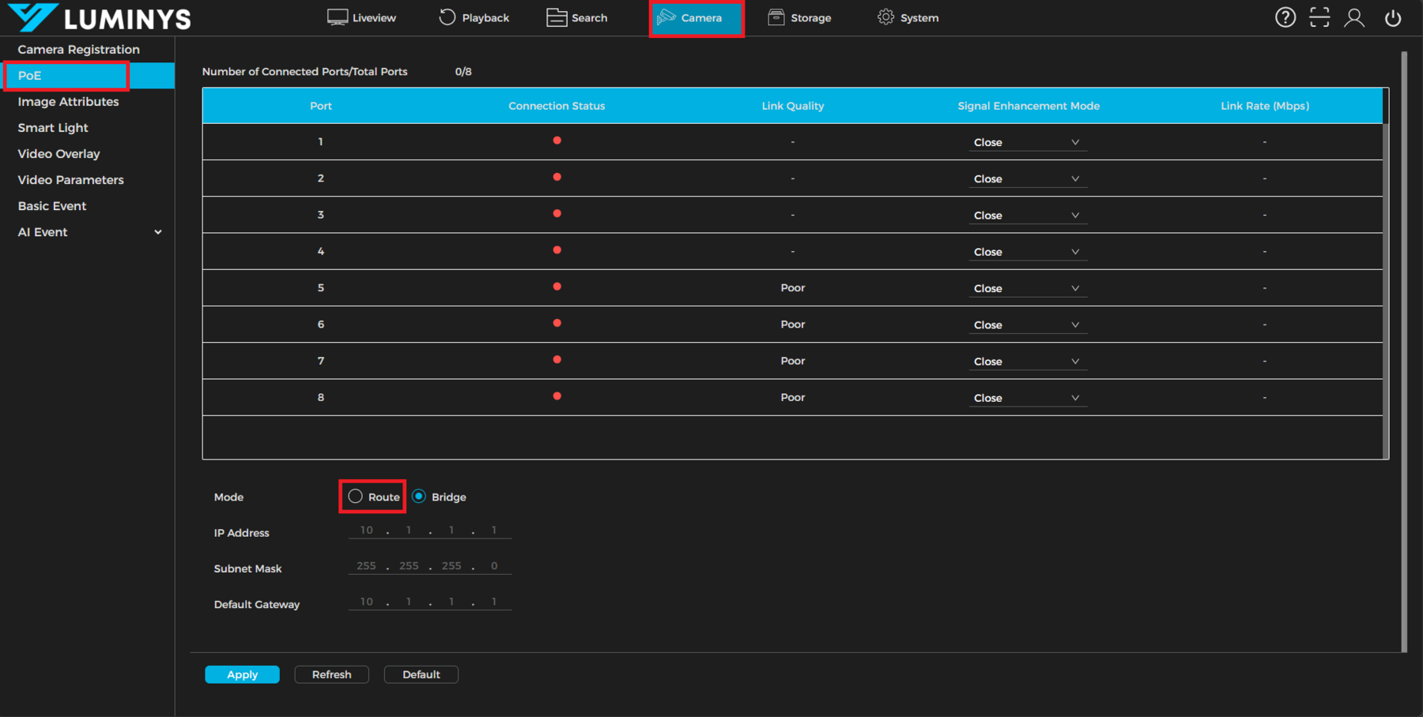Viewport: 1423px width, 717px height.
Task: Open the Search page
Action: pyautogui.click(x=576, y=17)
